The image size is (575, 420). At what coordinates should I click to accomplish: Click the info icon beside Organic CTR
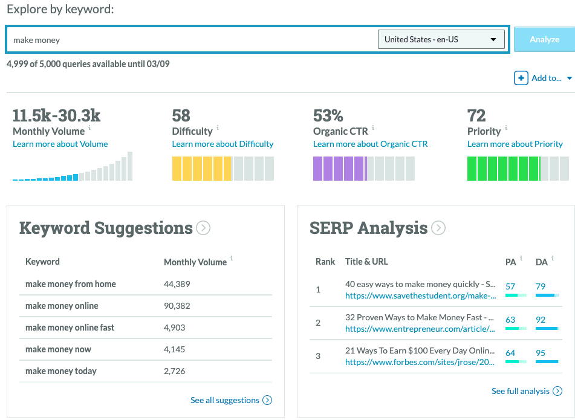click(x=373, y=128)
